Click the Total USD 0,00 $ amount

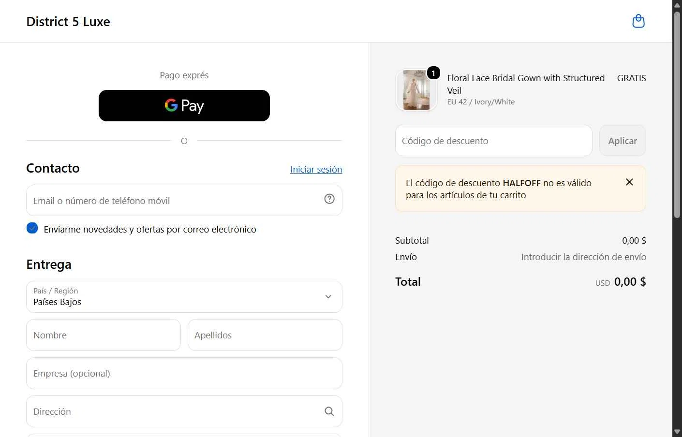pos(621,282)
